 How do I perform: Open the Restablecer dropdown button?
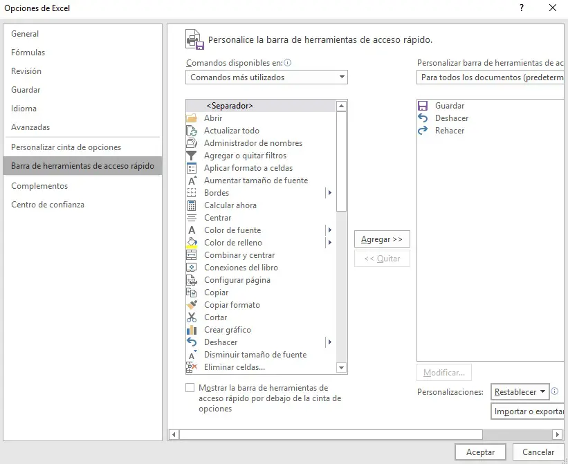click(x=520, y=392)
